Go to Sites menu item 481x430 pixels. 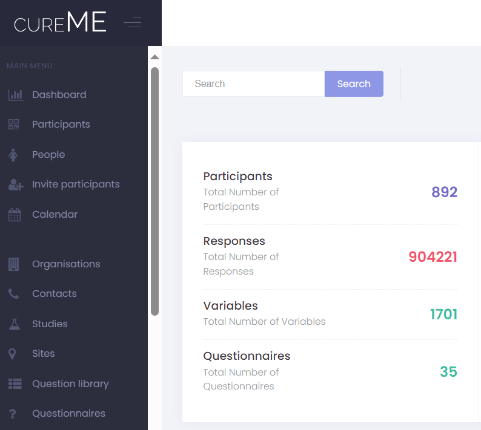(x=44, y=354)
